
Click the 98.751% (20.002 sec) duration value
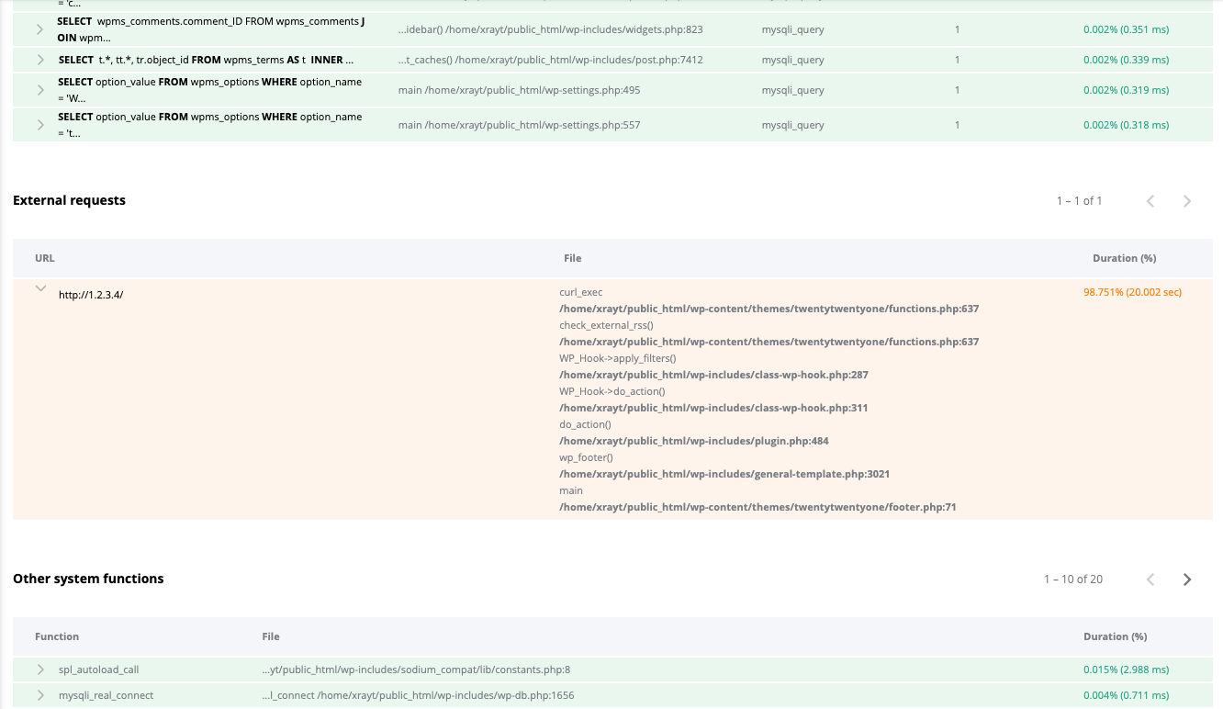(1132, 292)
